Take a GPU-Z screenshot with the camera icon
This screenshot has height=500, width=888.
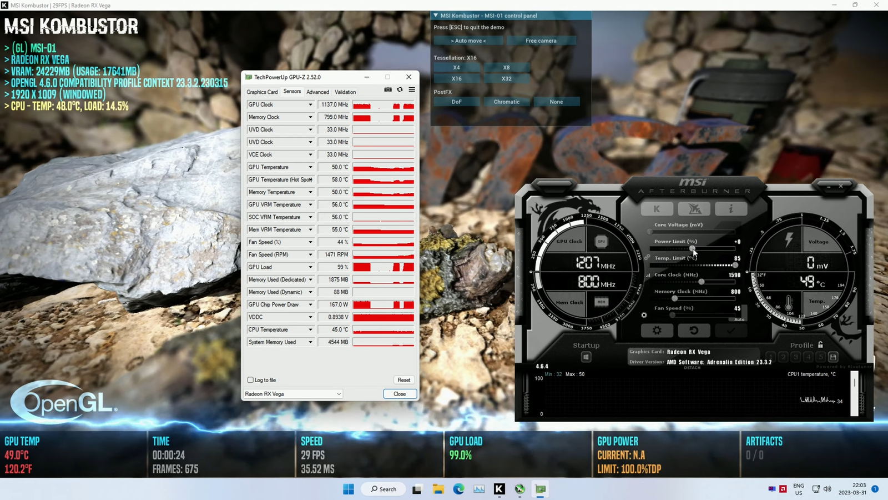click(x=388, y=89)
